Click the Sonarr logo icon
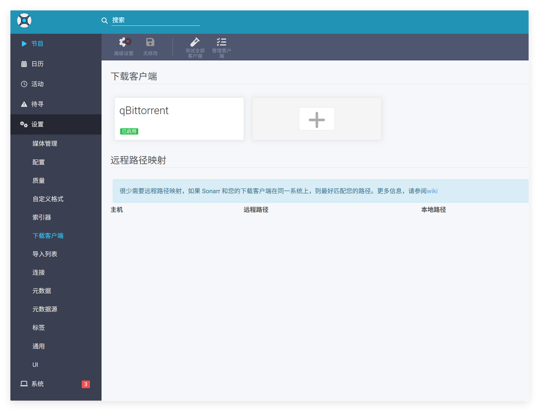The height and width of the screenshot is (411, 539). click(x=24, y=21)
